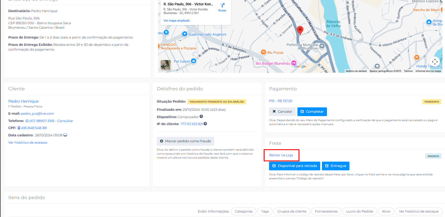Open the 'Retirar na Loja' shipping link
The height and width of the screenshot is (217, 445).
pos(281,155)
